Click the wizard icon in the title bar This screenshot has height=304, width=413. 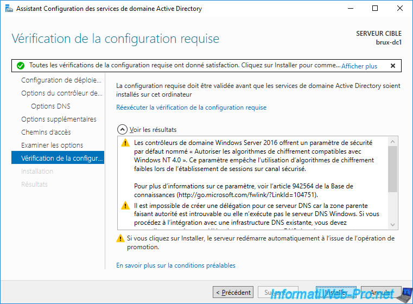coord(7,8)
